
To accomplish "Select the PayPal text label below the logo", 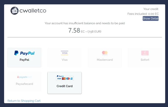I will [24, 60].
